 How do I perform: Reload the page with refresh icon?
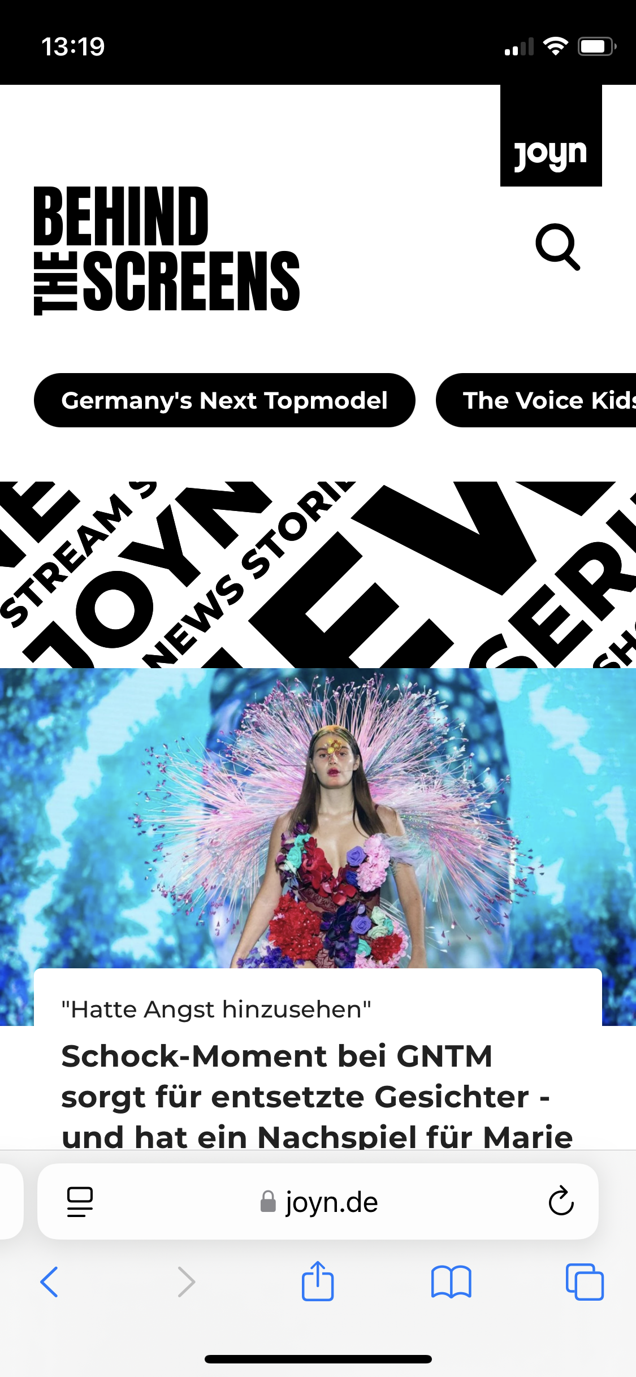pyautogui.click(x=561, y=1201)
